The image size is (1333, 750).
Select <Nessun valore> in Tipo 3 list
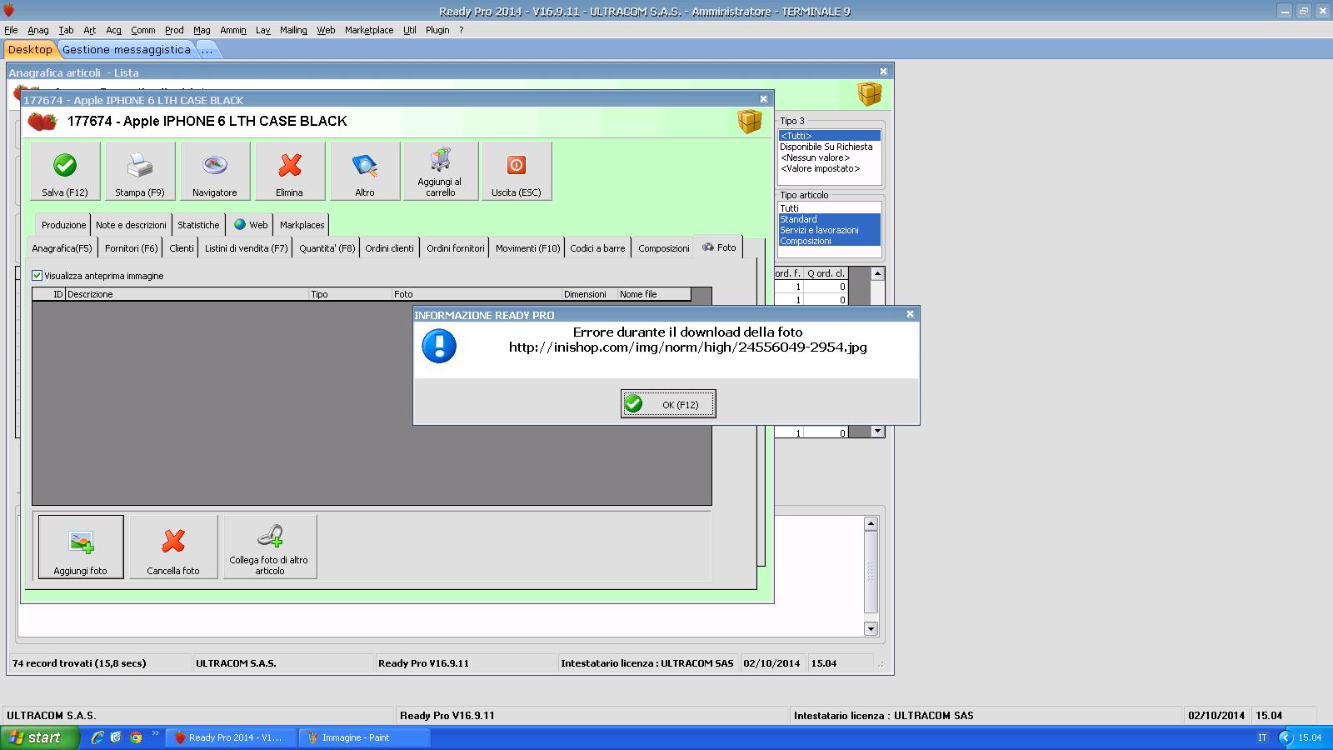pos(829,157)
